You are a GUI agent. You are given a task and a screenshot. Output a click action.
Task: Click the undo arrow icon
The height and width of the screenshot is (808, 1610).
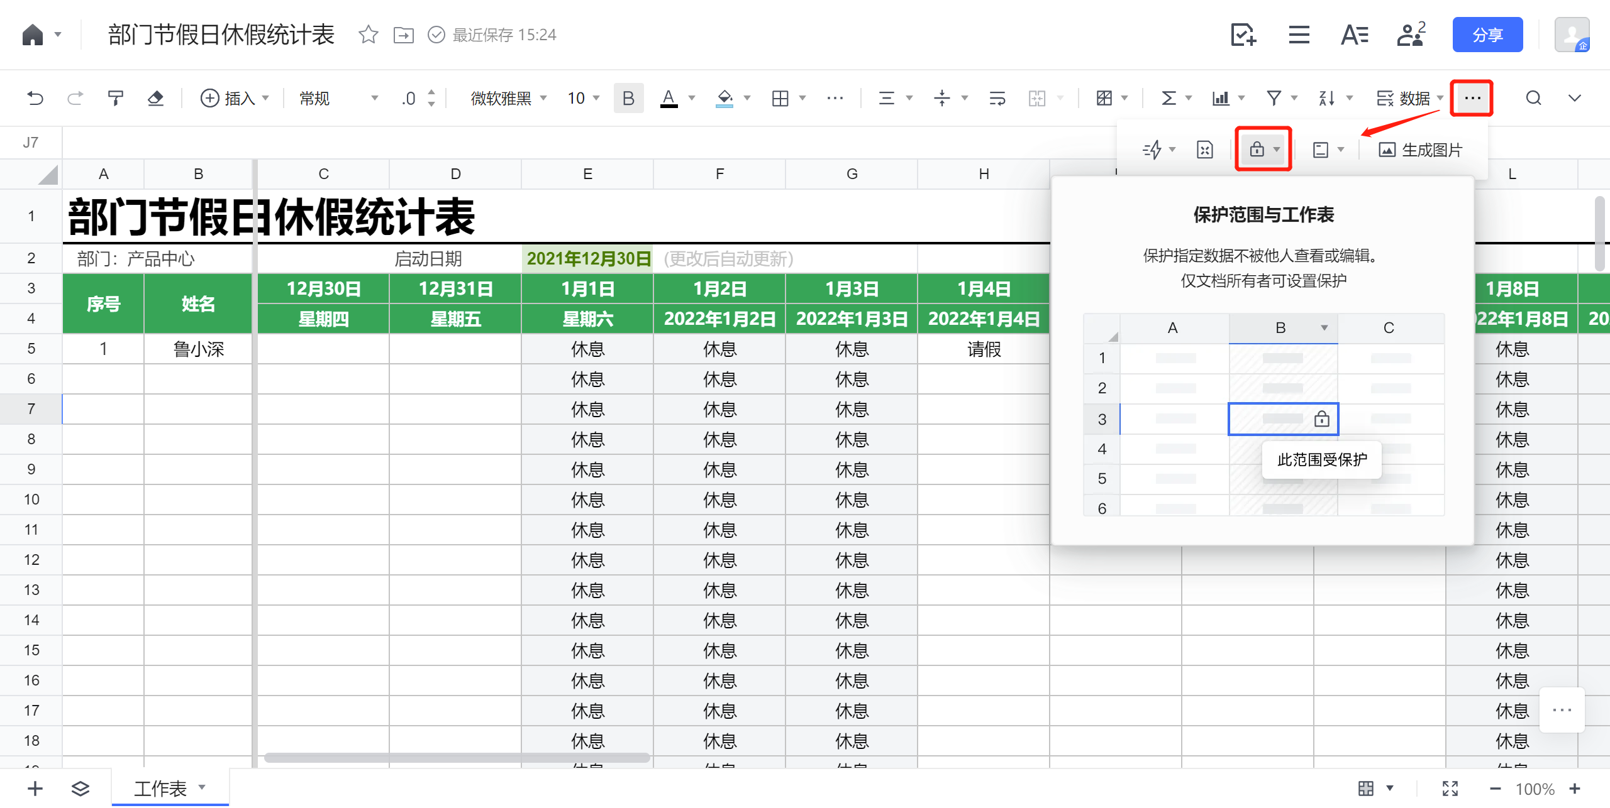pos(35,98)
